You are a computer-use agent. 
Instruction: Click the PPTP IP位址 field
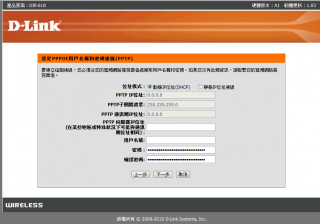pos(180,95)
